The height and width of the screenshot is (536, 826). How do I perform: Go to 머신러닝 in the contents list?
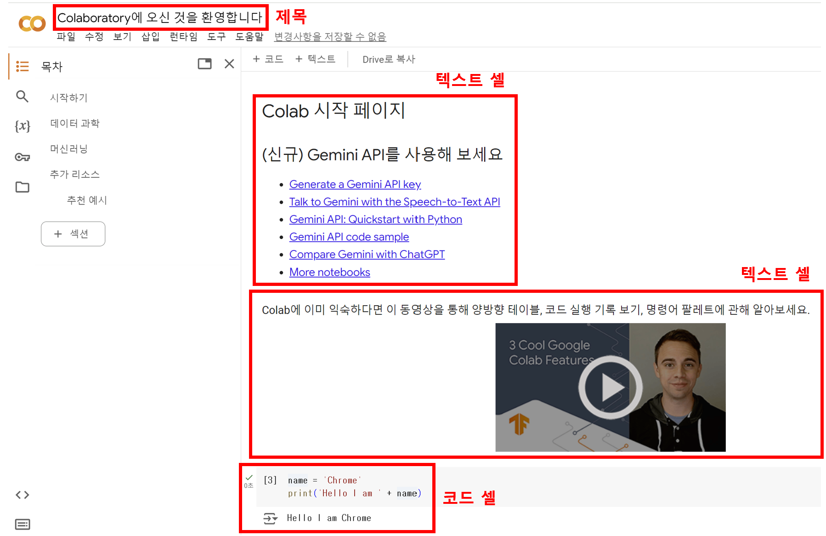[69, 149]
